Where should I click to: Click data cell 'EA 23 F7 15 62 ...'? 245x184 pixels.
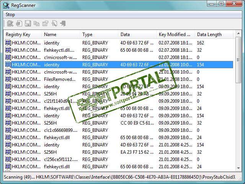tap(137, 152)
